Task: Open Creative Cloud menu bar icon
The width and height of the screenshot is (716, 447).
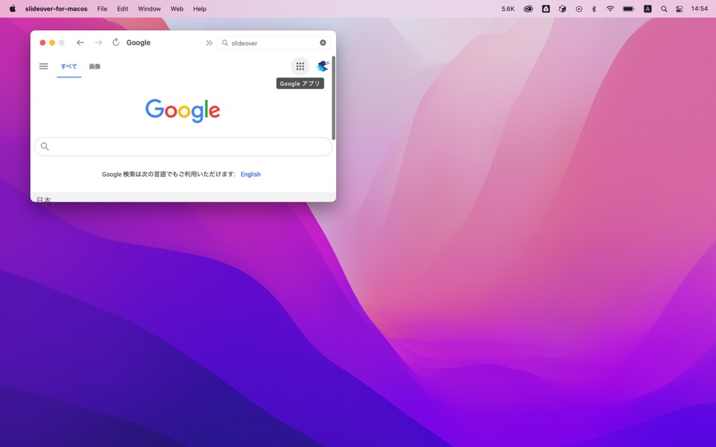Action: [528, 9]
